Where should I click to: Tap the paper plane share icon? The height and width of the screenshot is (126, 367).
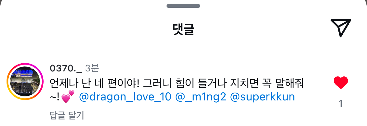(x=341, y=28)
